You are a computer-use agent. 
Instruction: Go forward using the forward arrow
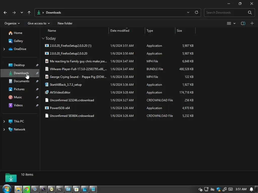(14, 13)
